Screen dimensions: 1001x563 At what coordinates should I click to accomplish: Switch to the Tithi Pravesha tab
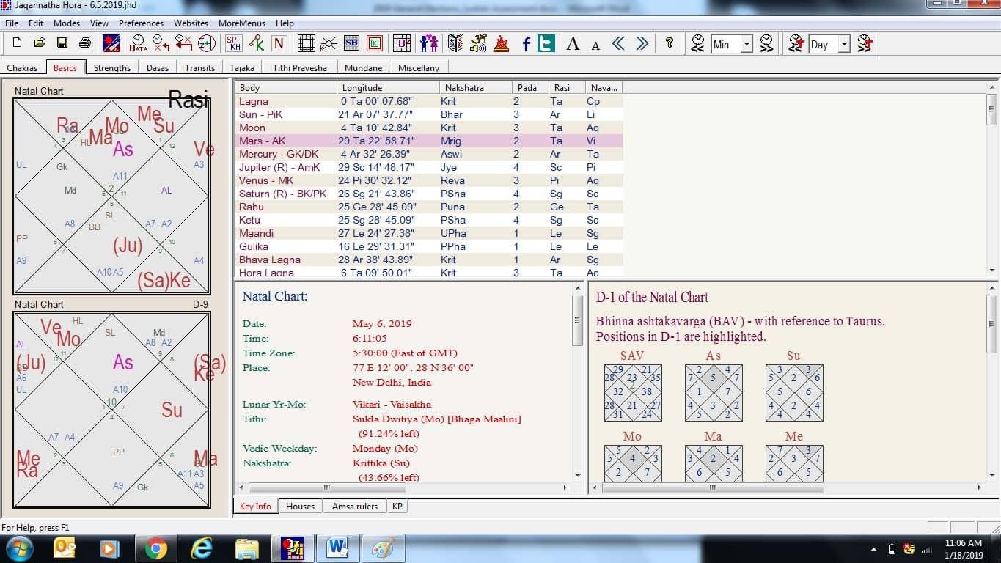300,67
